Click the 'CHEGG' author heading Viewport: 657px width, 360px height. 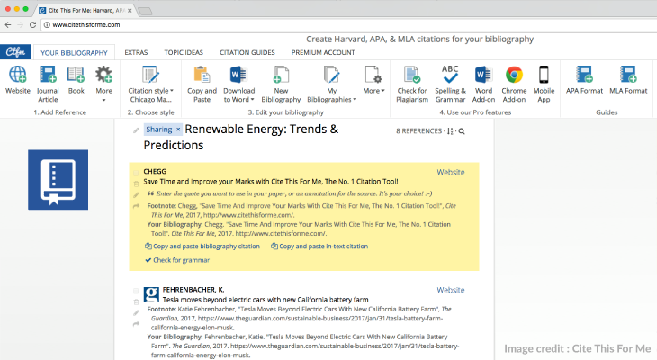tap(155, 171)
